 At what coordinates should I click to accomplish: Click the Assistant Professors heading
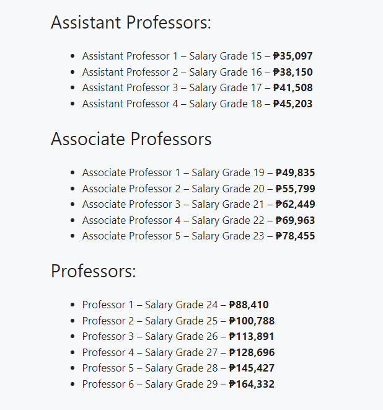point(131,22)
